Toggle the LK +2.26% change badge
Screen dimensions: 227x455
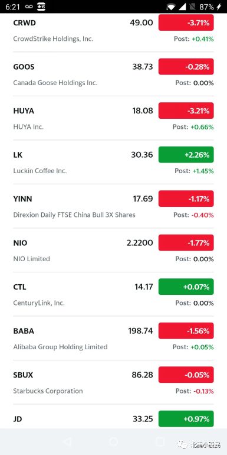tap(186, 155)
